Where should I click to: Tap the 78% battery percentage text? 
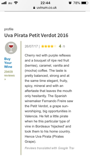pos(77,3)
